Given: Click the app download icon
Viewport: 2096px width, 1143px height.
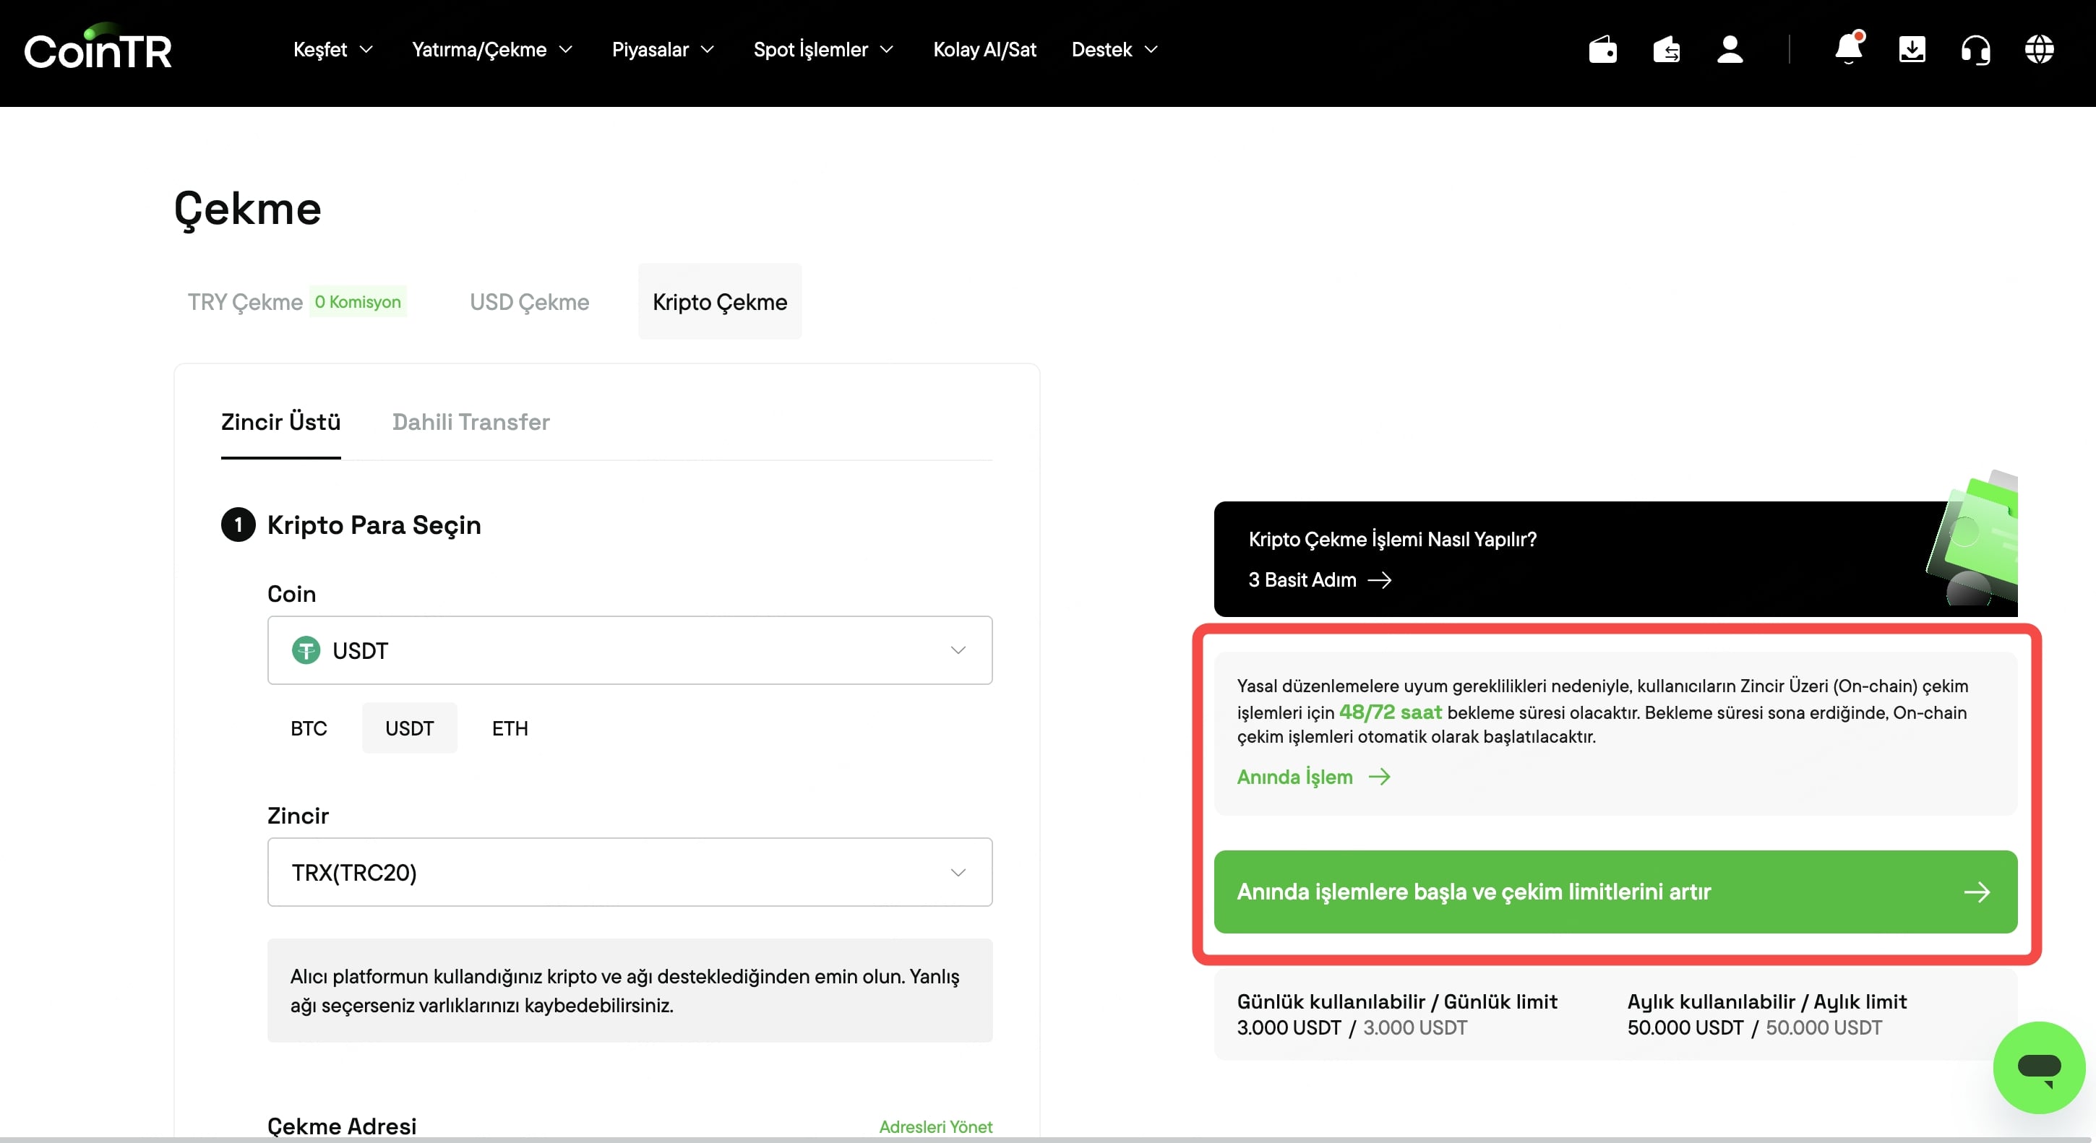Looking at the screenshot, I should [x=1911, y=50].
